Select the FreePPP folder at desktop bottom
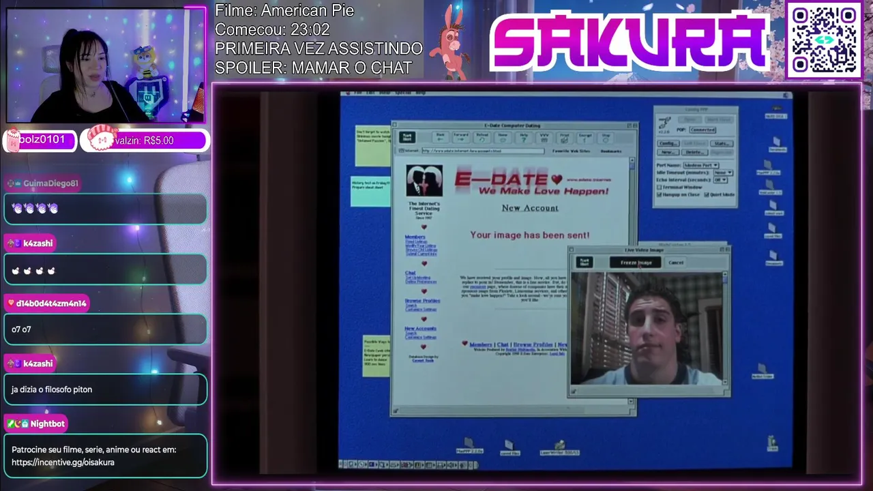The width and height of the screenshot is (873, 491). point(469,447)
